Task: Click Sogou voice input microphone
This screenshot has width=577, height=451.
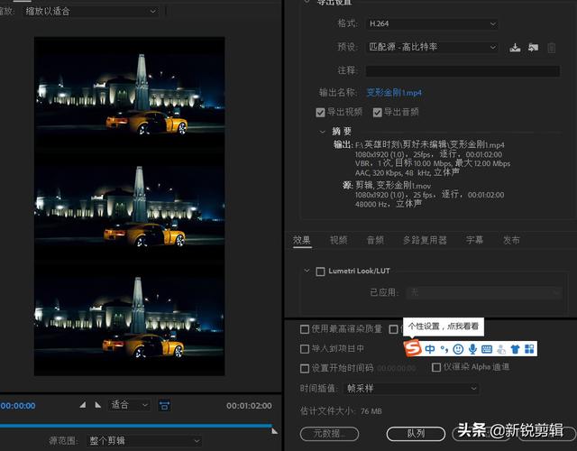Action: click(472, 349)
